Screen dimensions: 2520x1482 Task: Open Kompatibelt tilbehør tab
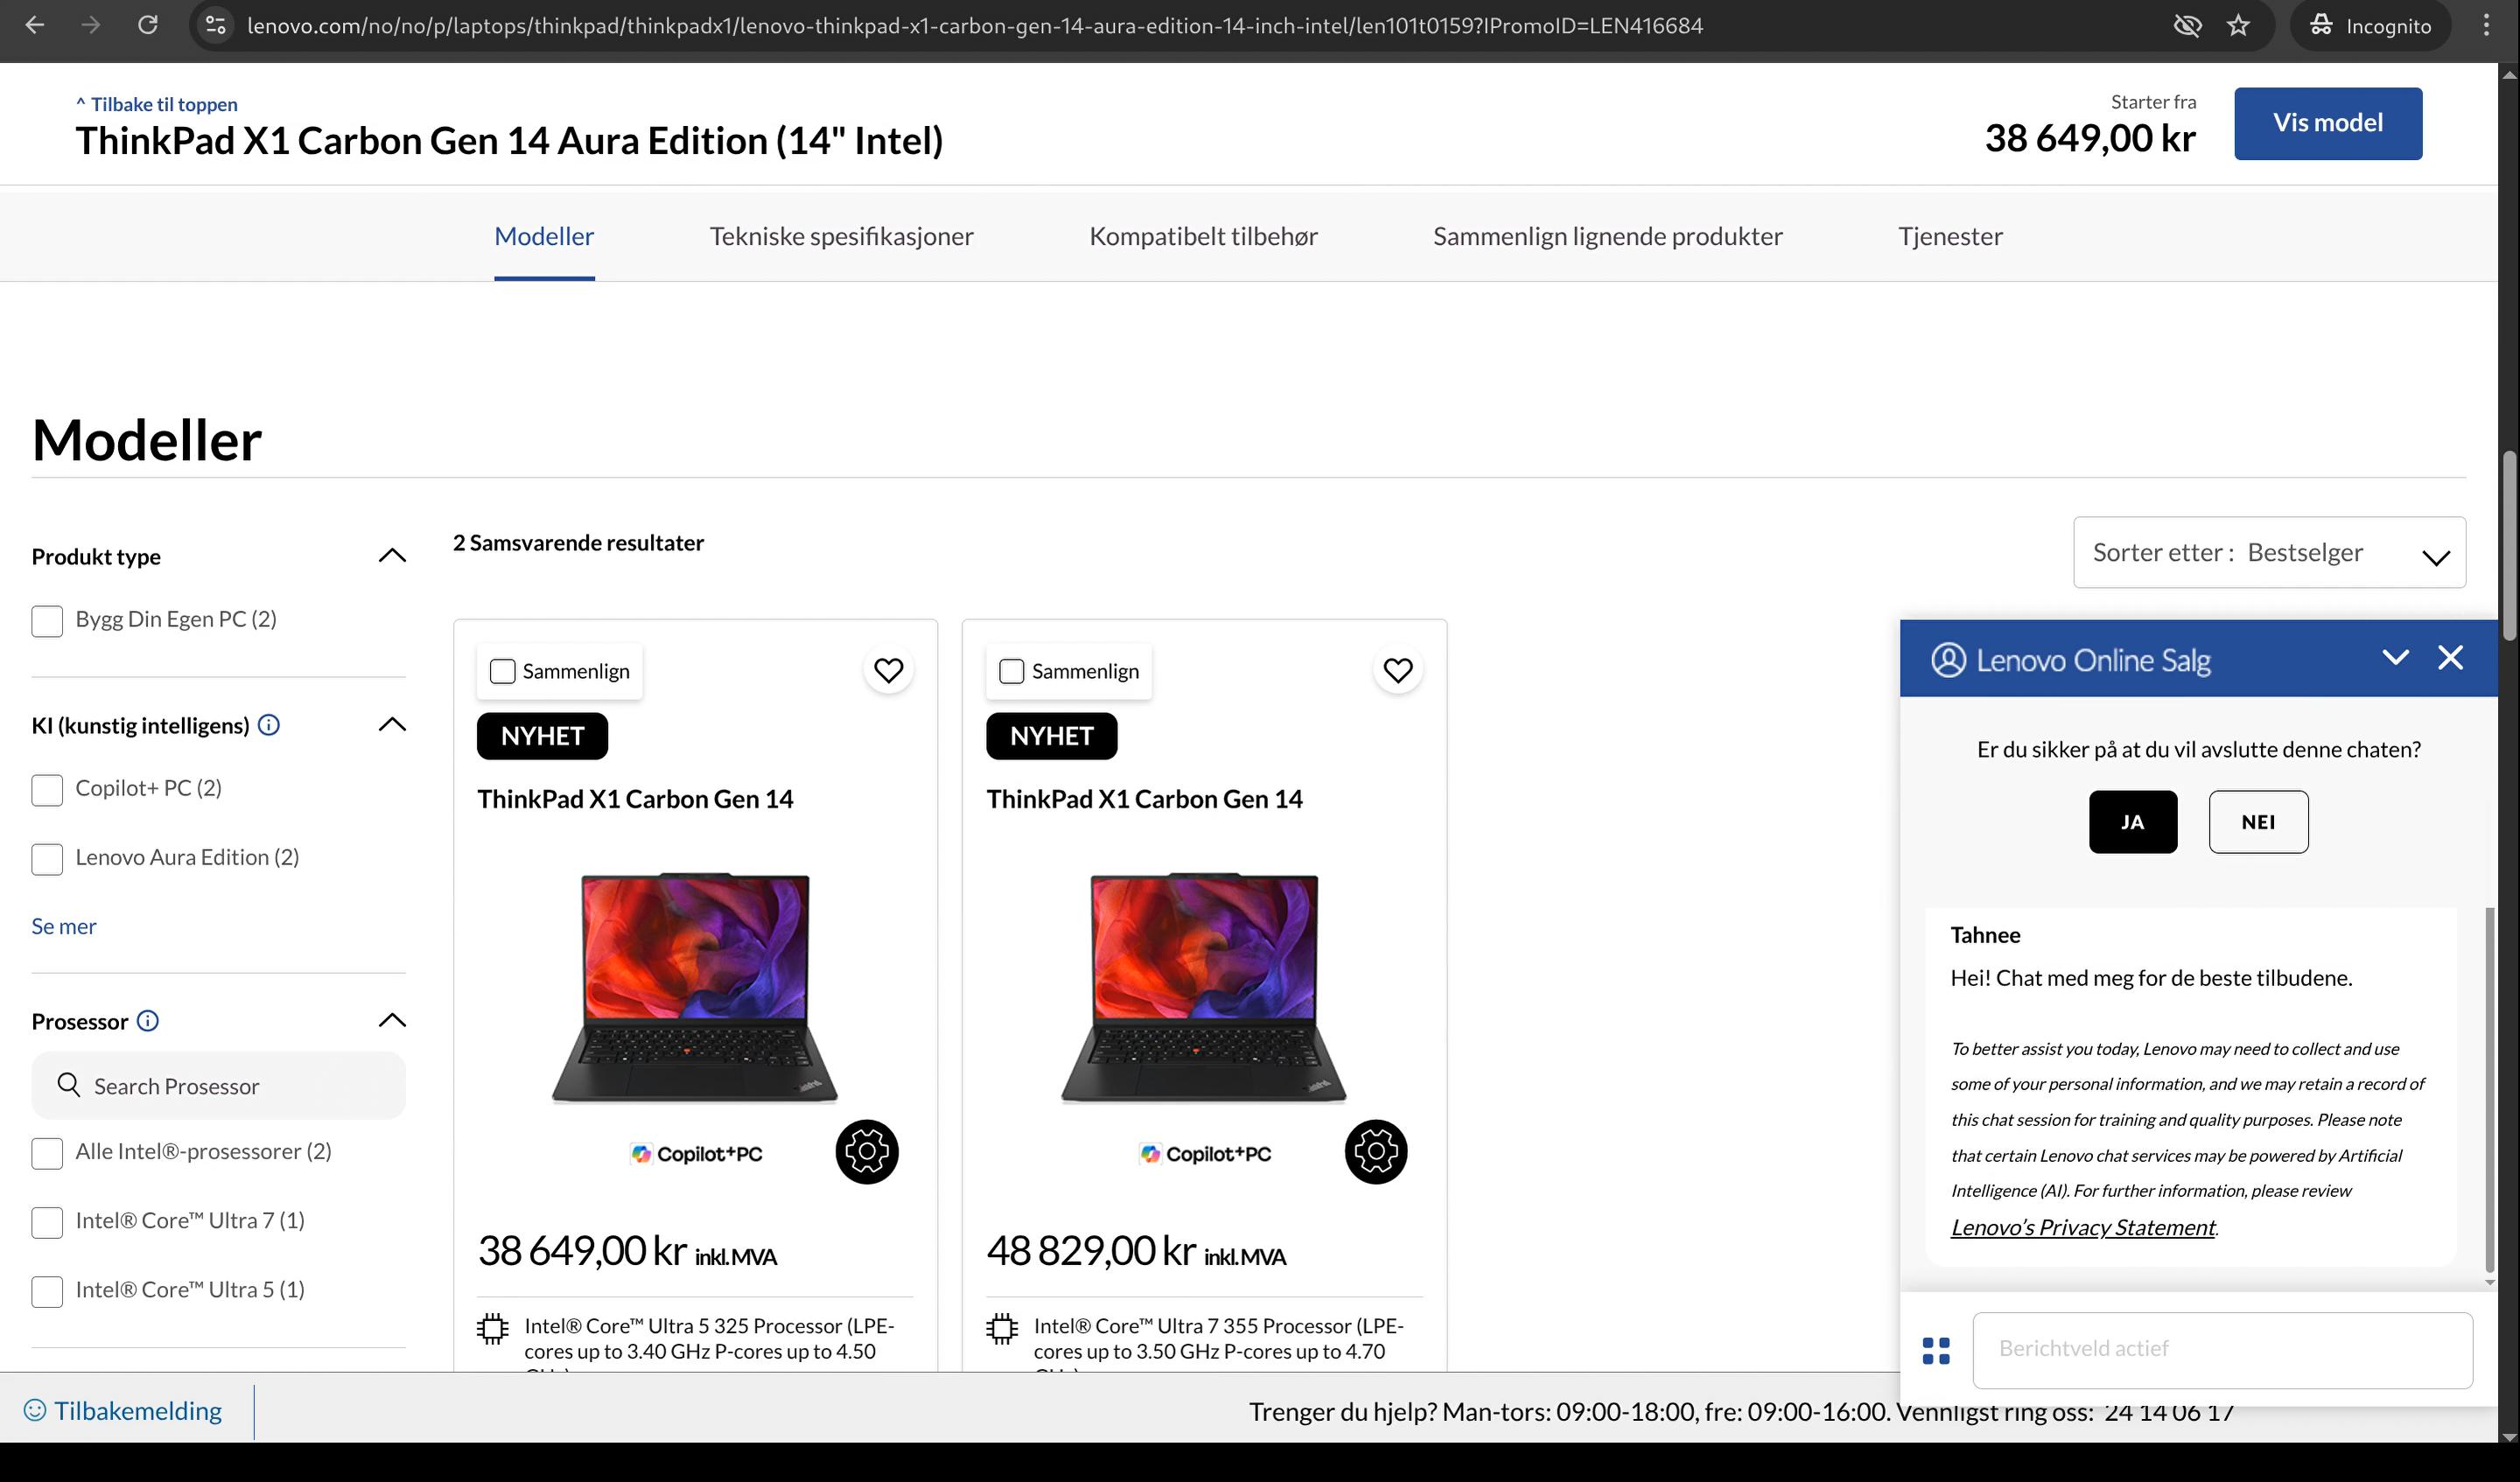pos(1202,237)
